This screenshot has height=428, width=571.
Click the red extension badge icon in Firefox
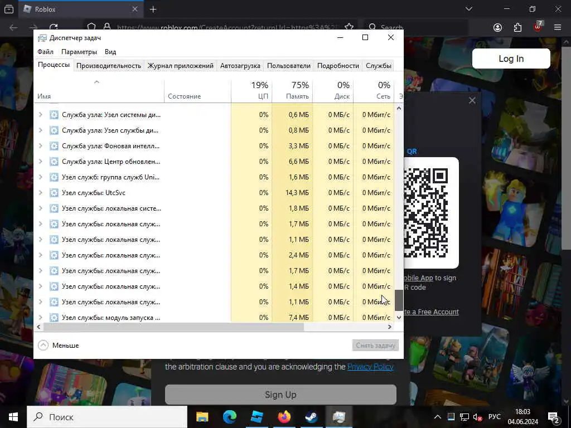(x=538, y=27)
